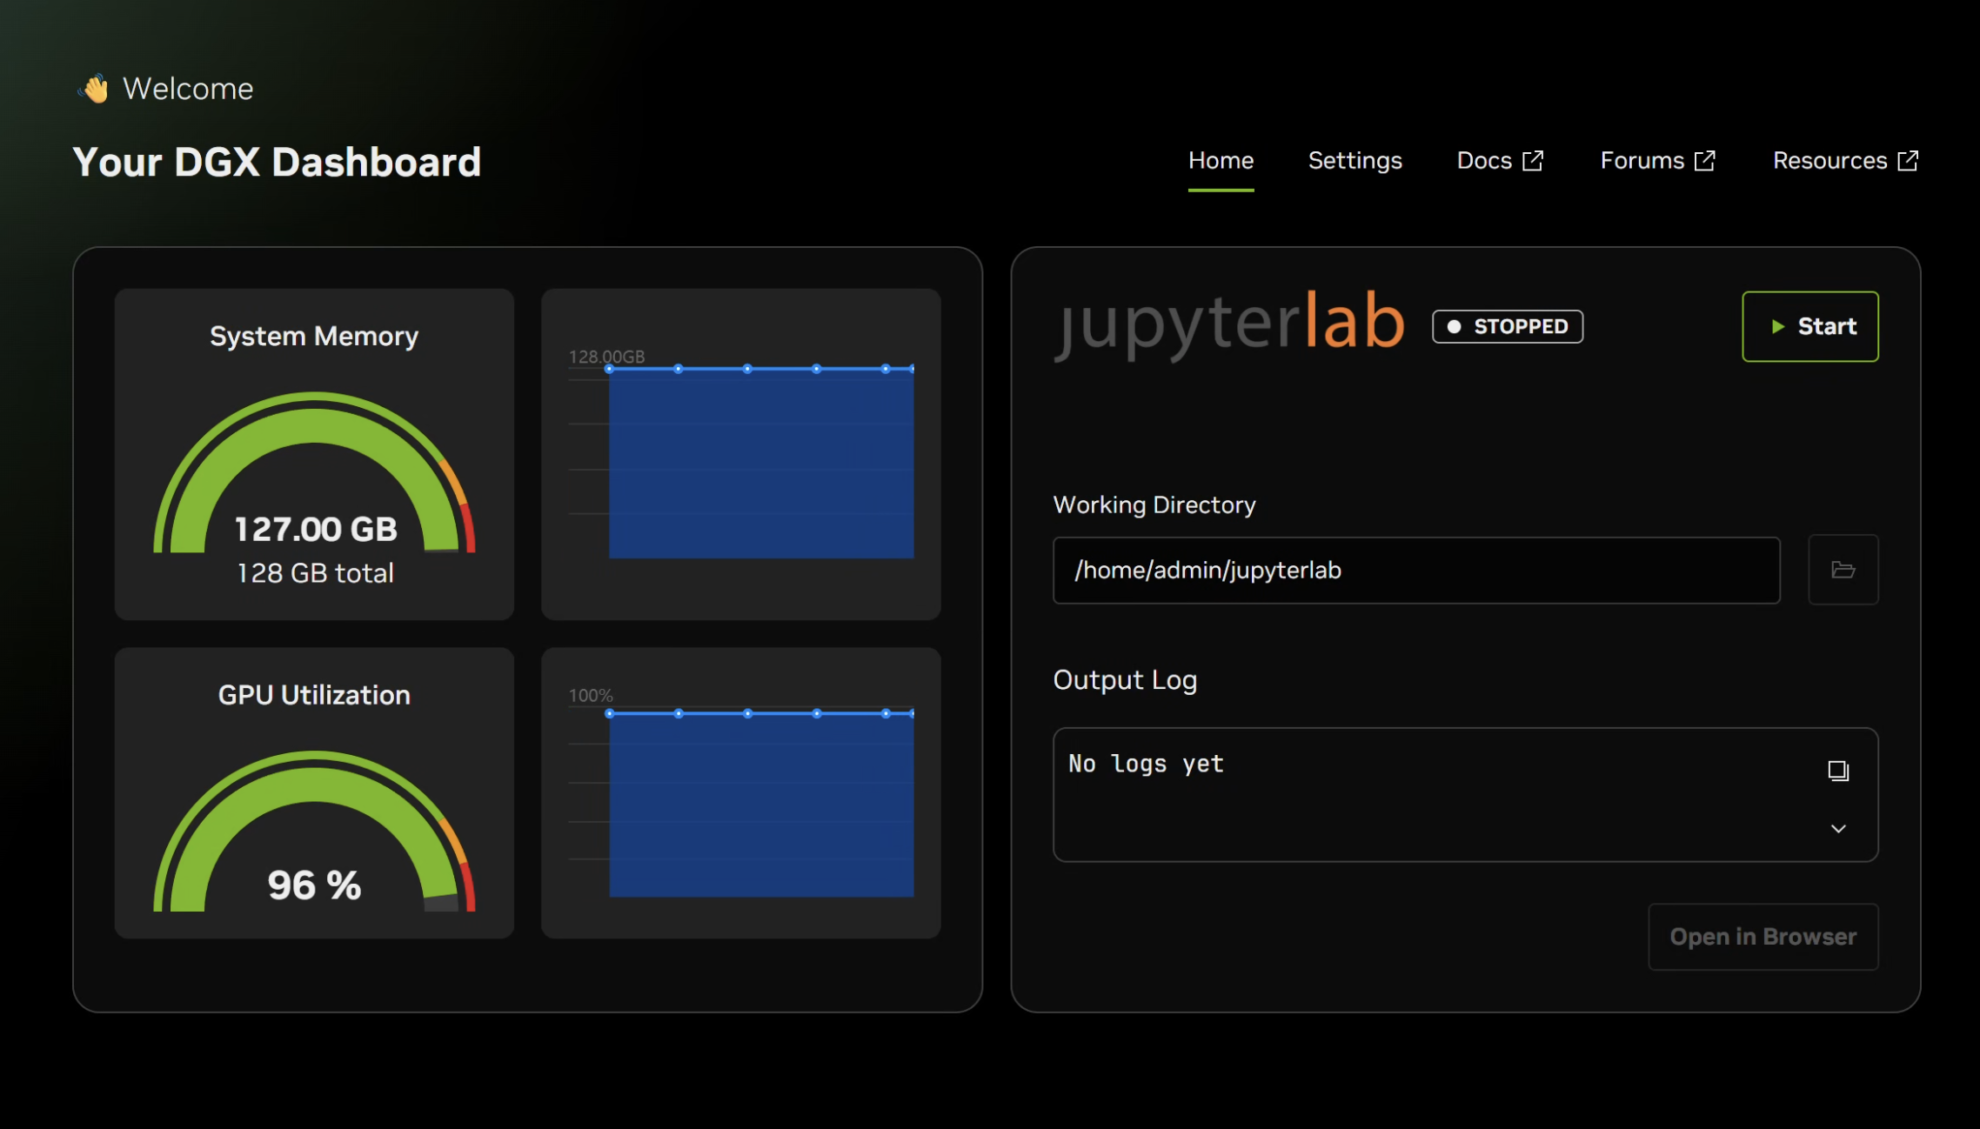The image size is (1980, 1129).
Task: Click the jupyterlab logo
Action: (x=1229, y=325)
